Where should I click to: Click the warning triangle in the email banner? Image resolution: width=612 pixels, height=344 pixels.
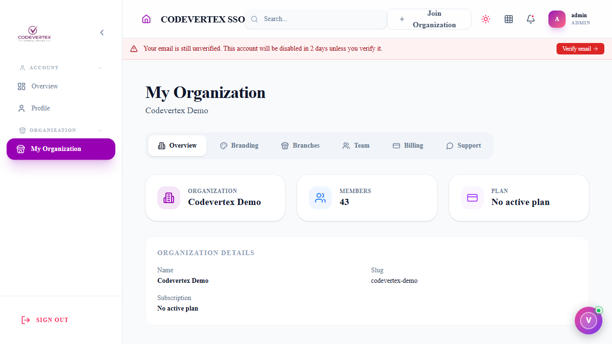(x=134, y=49)
